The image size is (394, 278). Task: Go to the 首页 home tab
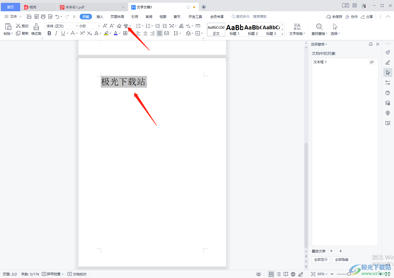[10, 7]
